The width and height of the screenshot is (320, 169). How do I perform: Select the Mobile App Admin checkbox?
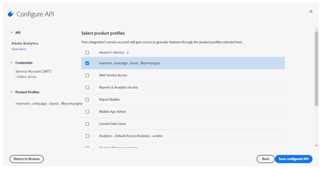coord(87,112)
